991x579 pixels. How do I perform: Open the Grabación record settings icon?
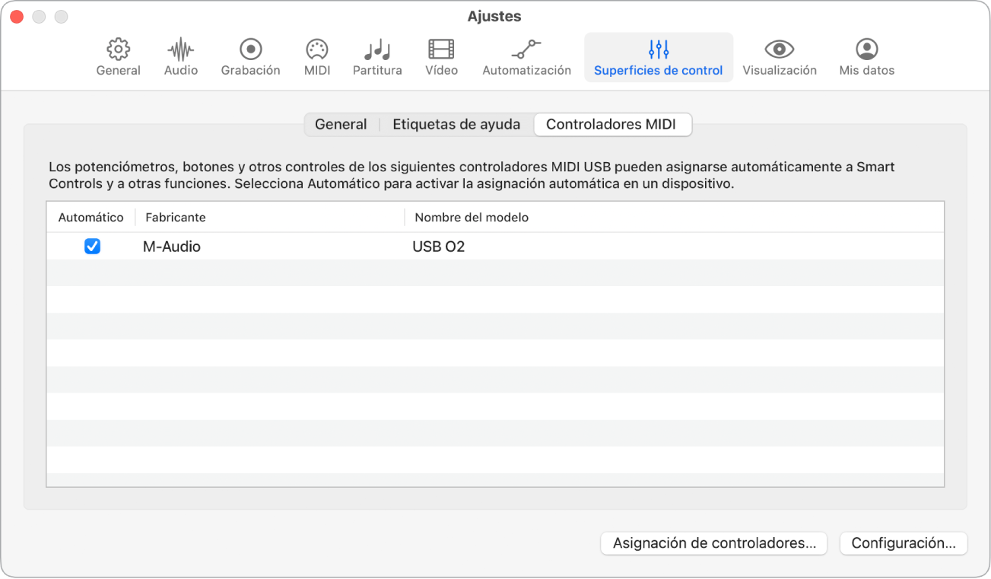pos(250,50)
